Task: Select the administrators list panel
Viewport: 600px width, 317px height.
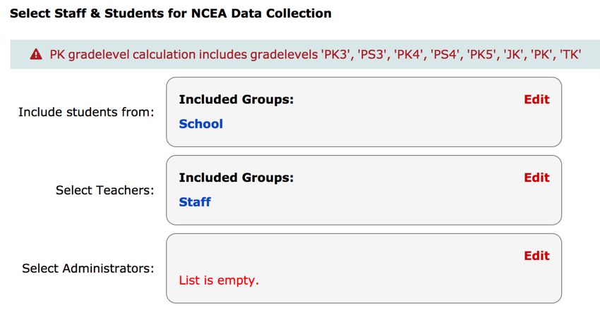Action: (x=364, y=268)
